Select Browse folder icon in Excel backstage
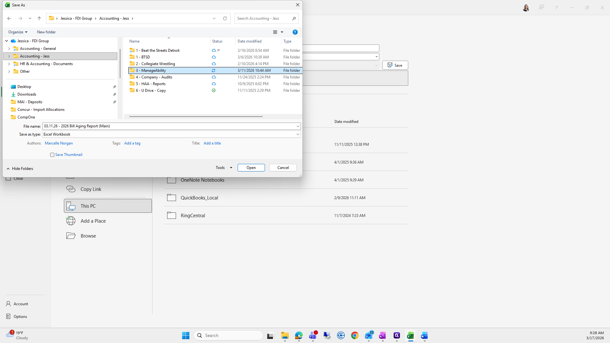610x343 pixels. pyautogui.click(x=71, y=236)
